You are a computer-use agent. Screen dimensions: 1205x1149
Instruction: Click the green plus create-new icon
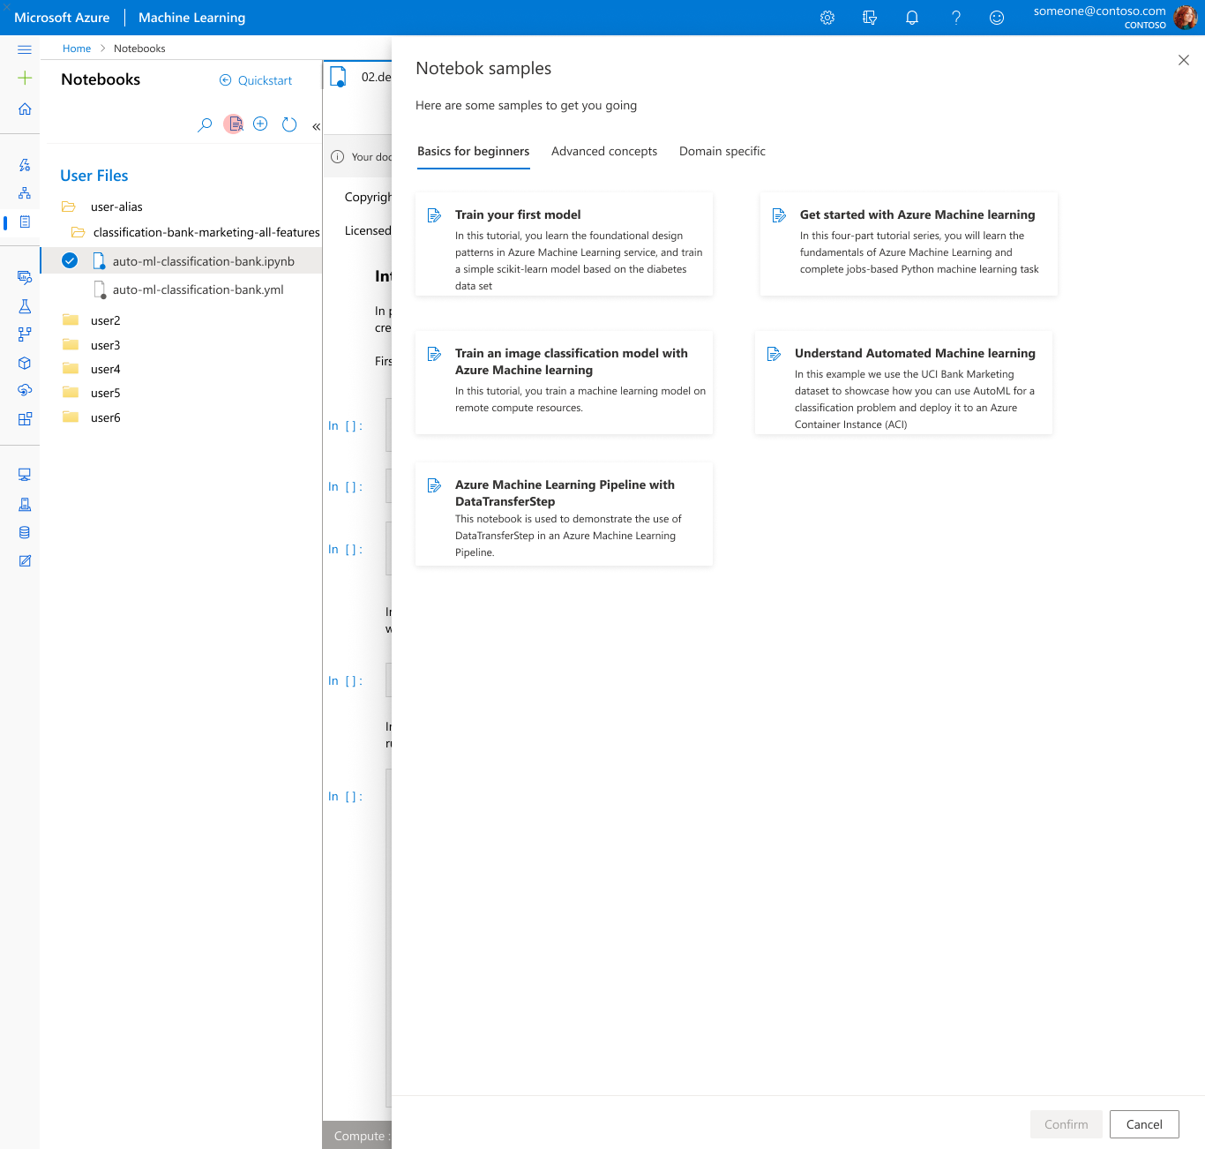click(x=25, y=78)
